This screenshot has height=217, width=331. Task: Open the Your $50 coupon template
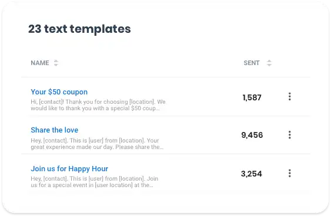59,92
